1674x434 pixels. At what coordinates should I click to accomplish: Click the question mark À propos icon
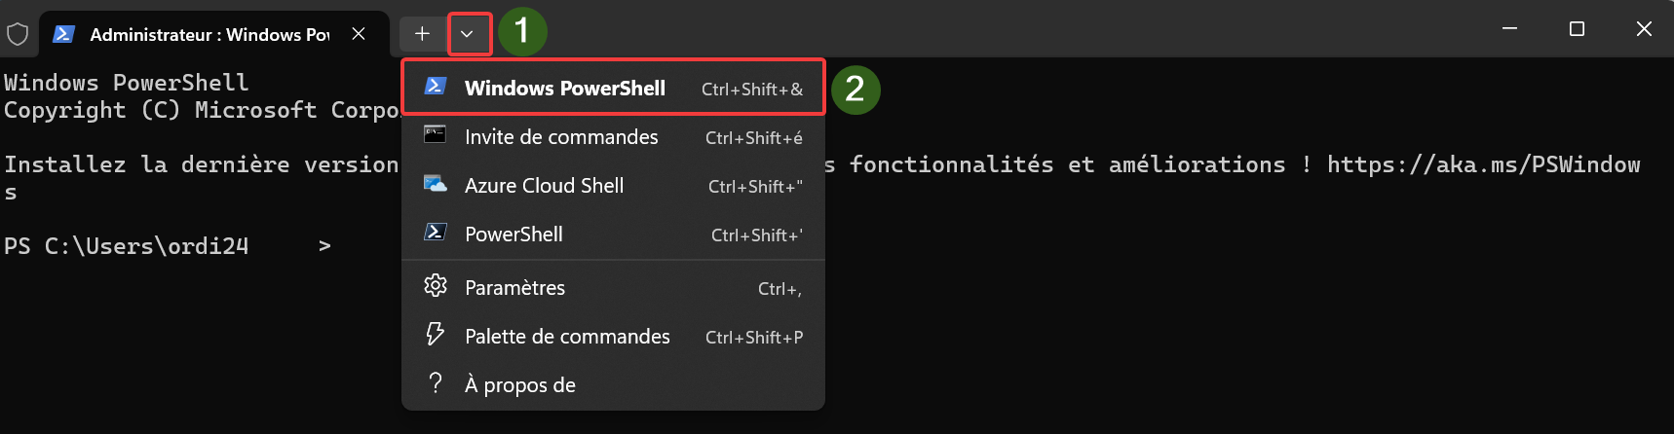point(436,383)
